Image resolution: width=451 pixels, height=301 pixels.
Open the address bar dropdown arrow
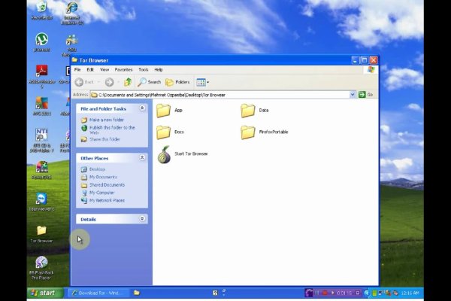pyautogui.click(x=353, y=95)
